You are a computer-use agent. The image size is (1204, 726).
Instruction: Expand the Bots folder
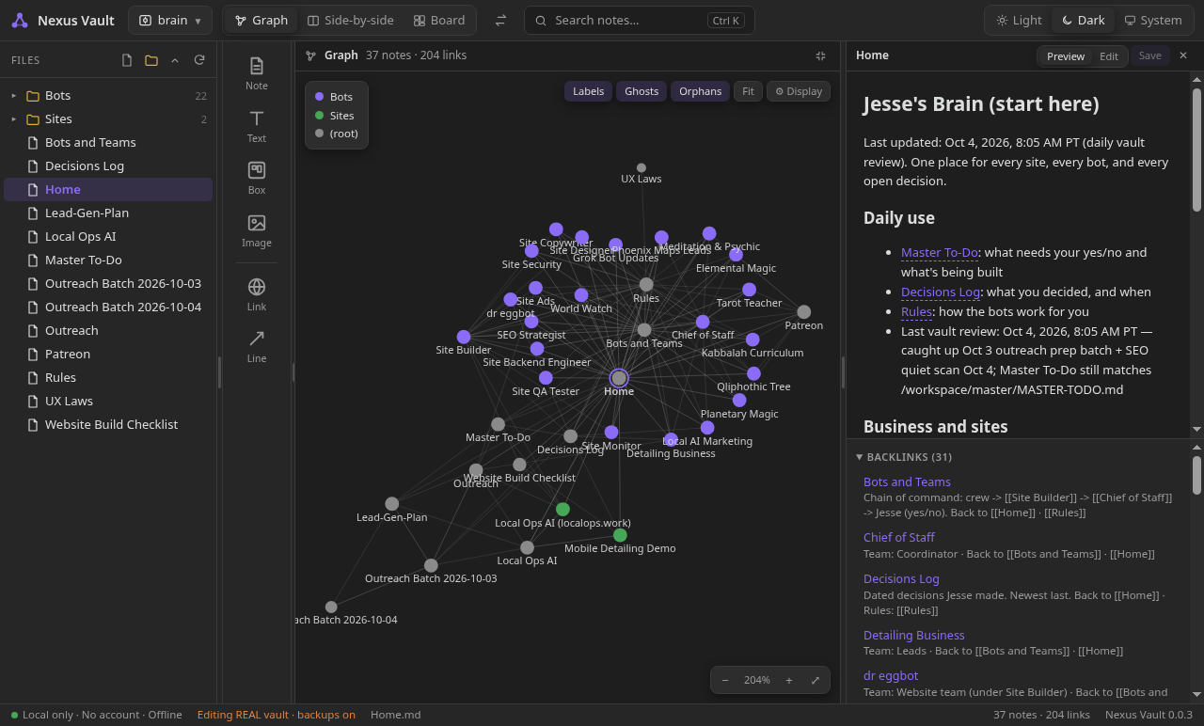[14, 96]
